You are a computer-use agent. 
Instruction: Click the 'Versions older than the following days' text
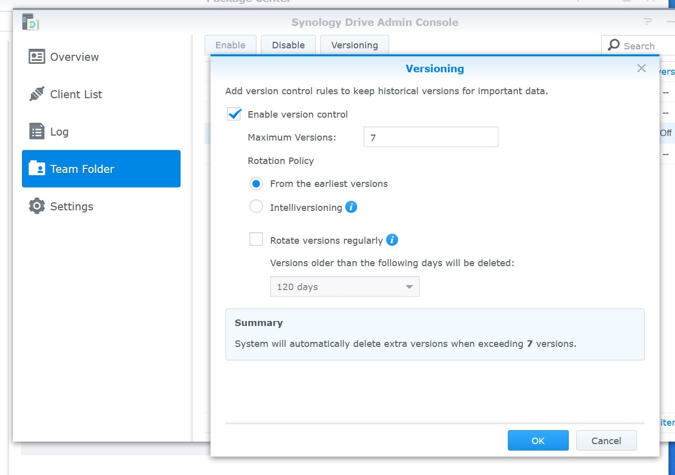[392, 263]
